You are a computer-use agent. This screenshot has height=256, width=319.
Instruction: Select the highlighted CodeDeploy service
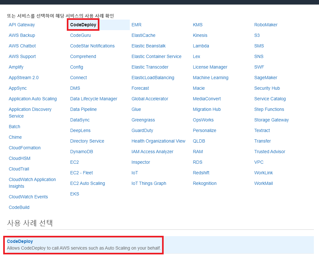[x=83, y=25]
